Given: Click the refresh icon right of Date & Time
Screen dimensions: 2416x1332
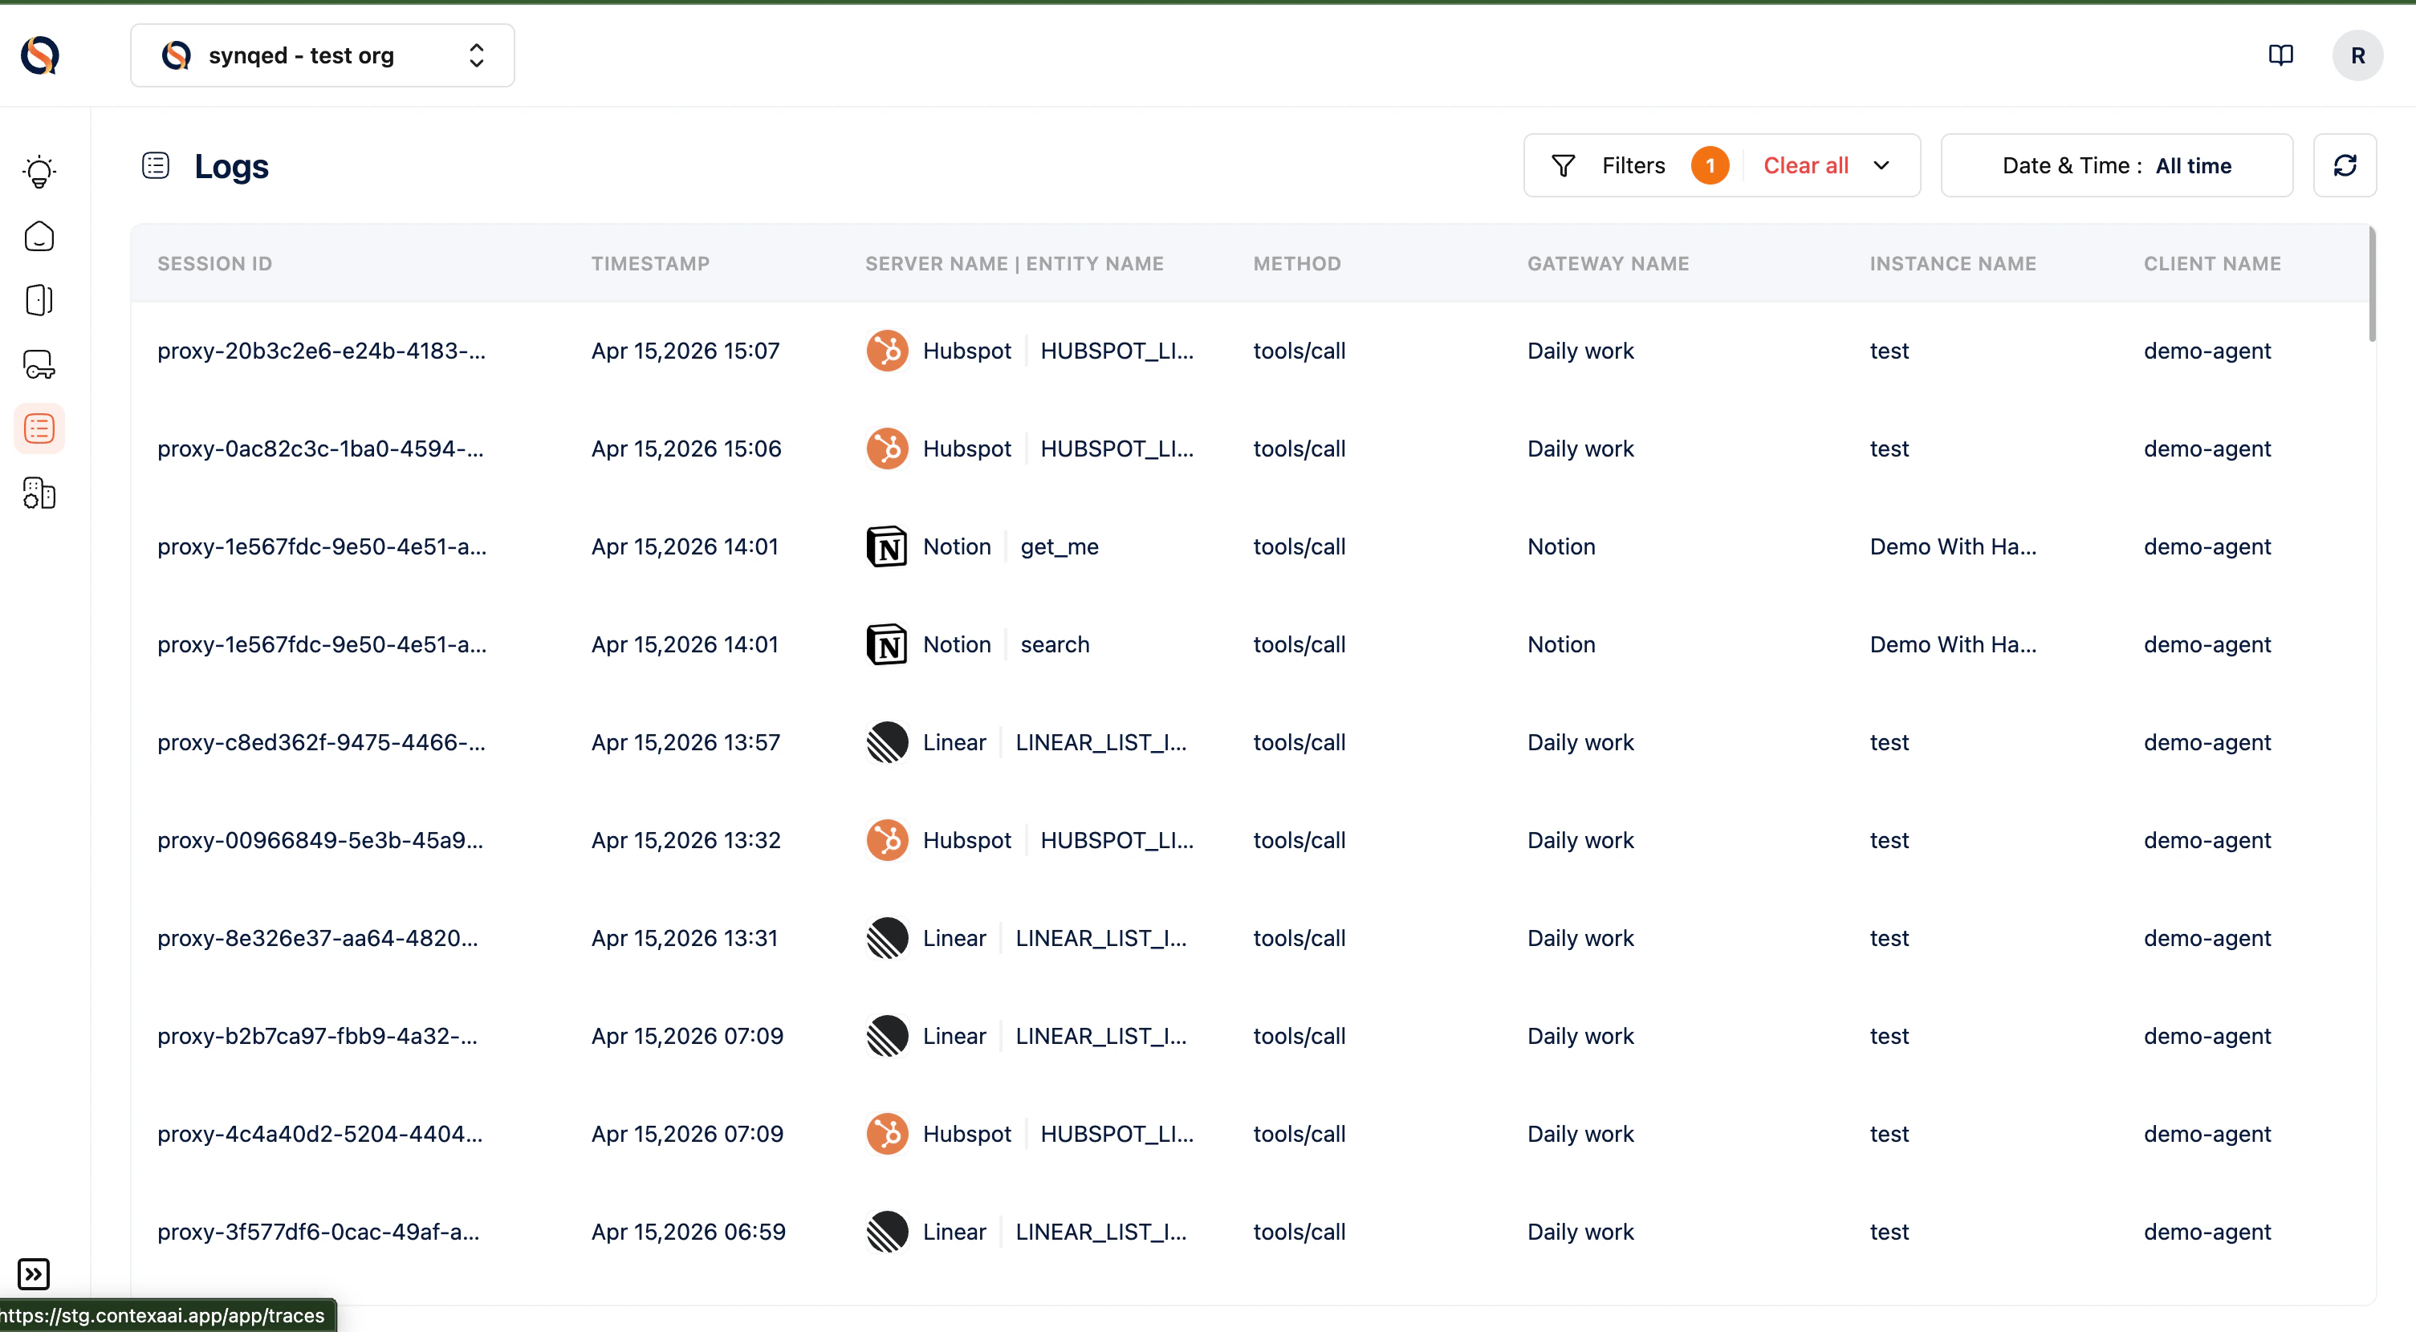Looking at the screenshot, I should tap(2345, 165).
